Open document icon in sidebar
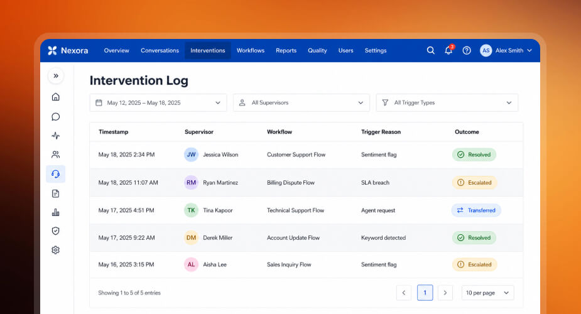581x314 pixels. pyautogui.click(x=55, y=193)
